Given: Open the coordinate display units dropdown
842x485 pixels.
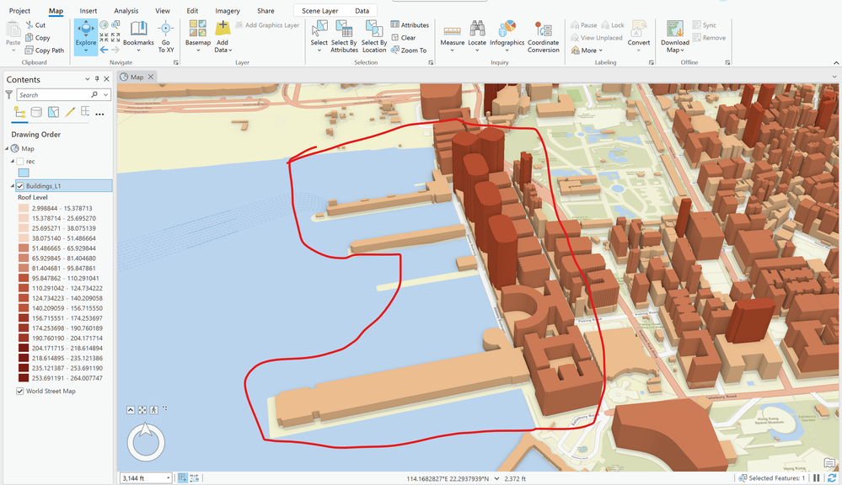Looking at the screenshot, I should 496,478.
